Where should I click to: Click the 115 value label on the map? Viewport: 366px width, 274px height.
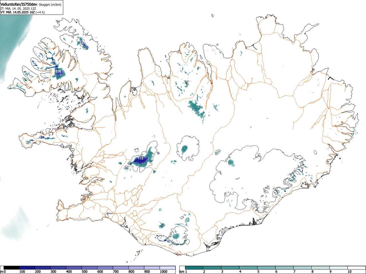click(140, 158)
